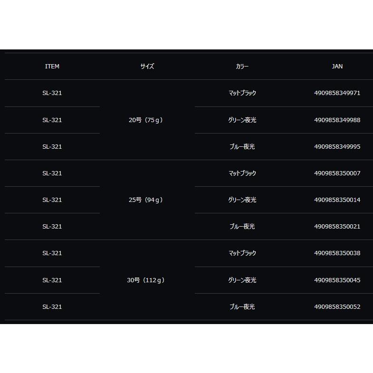373x373 pixels.
Task: Click JAN code 4909858350014
Action: tap(337, 200)
